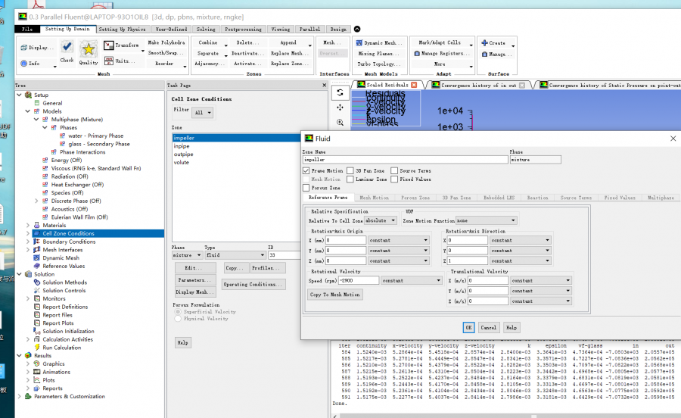Open the Units settings icon
Image resolution: width=681 pixels, height=418 pixels.
click(108, 61)
